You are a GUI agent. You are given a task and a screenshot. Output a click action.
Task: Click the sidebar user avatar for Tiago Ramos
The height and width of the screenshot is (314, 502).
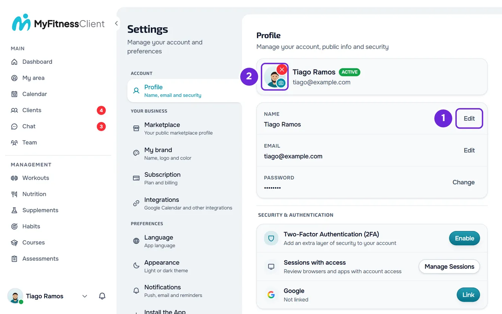tap(15, 296)
